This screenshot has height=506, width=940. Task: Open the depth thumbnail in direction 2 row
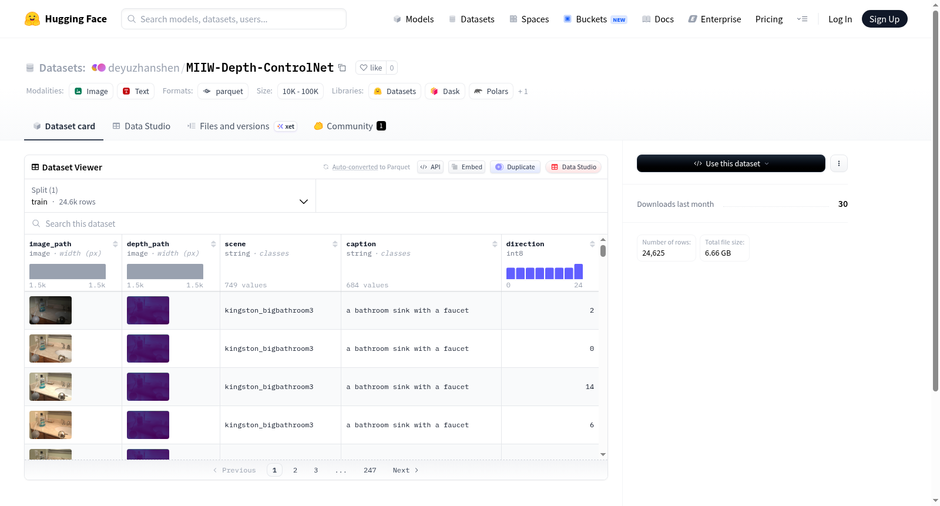148,310
